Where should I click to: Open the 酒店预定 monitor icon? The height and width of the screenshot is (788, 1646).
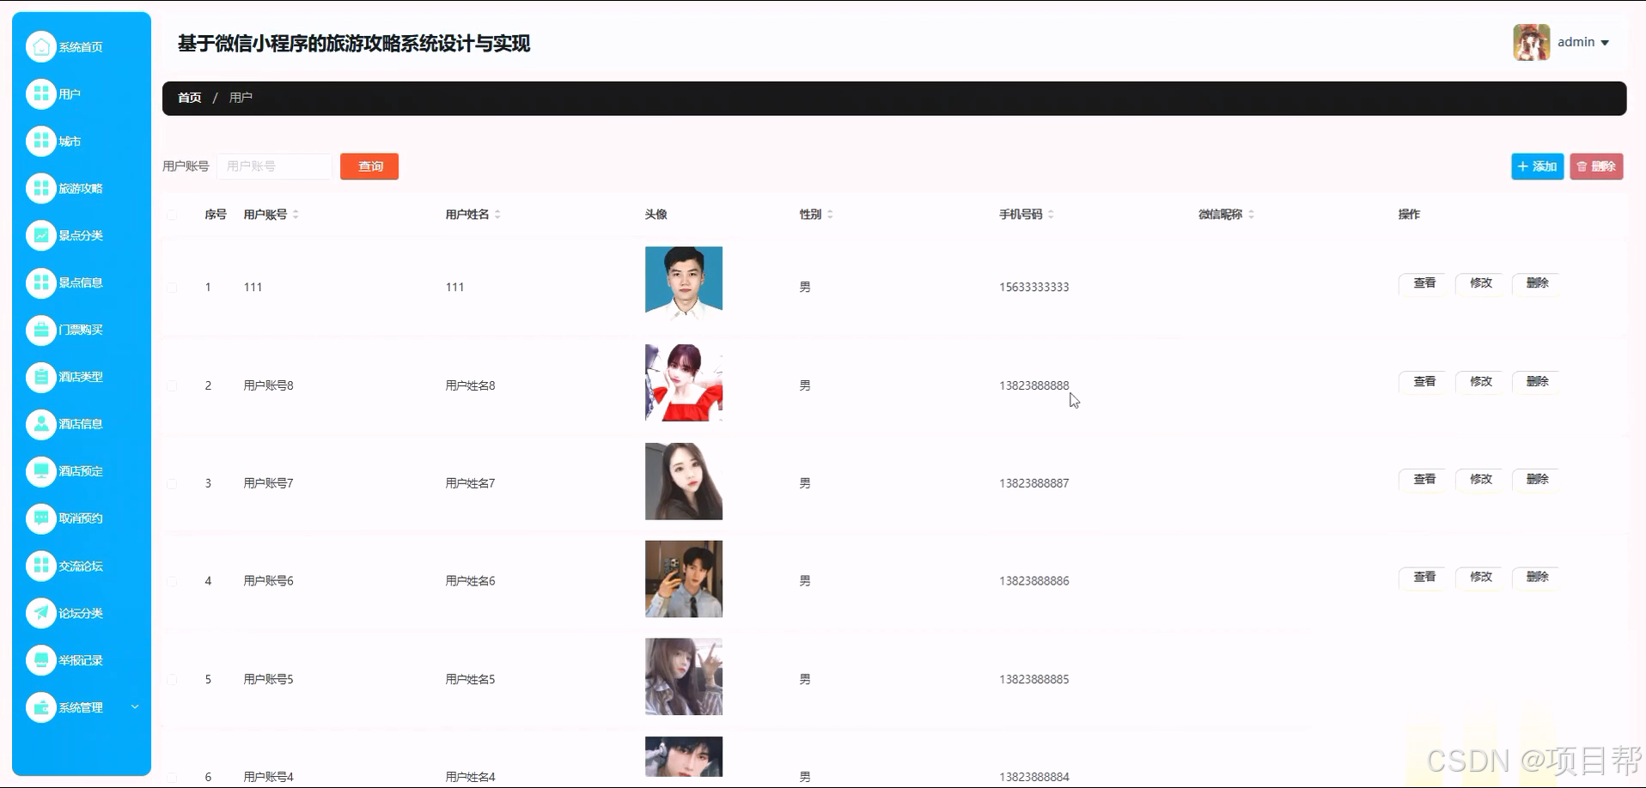click(40, 471)
